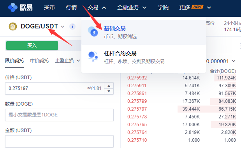Switch to 限价委托 tab
241x148 pixels.
point(14,61)
